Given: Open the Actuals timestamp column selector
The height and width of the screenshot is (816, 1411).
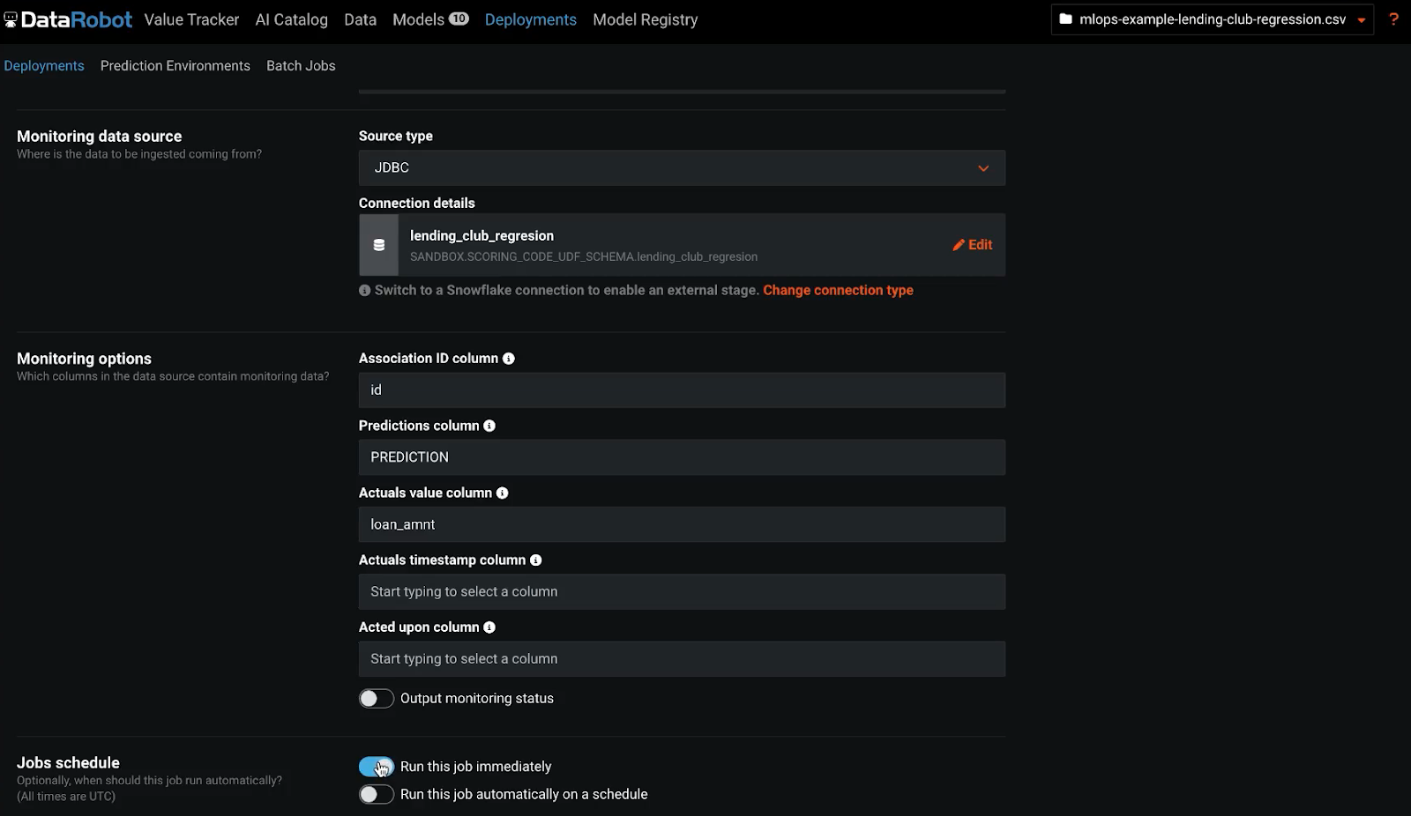Looking at the screenshot, I should 681,591.
